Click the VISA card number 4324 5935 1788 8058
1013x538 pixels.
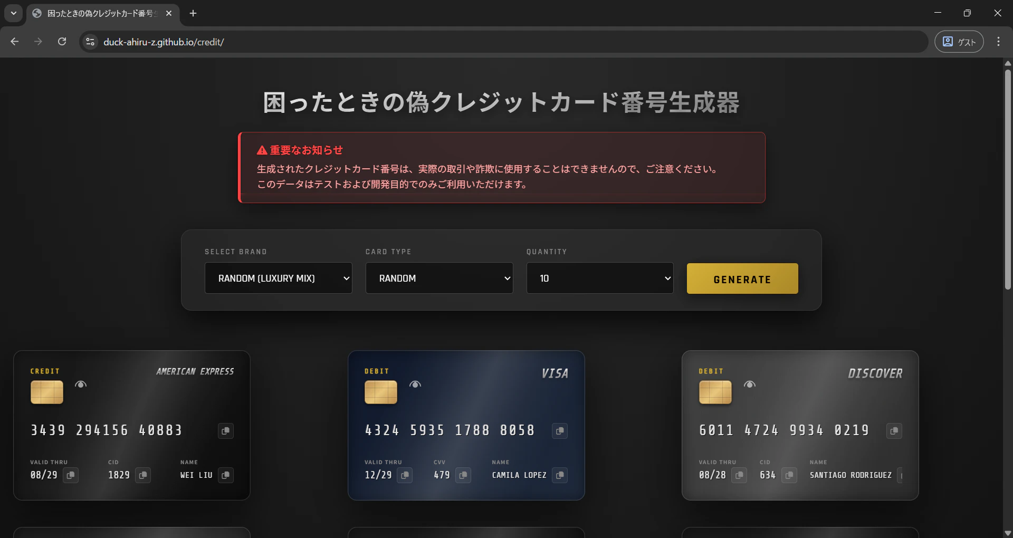pos(450,430)
